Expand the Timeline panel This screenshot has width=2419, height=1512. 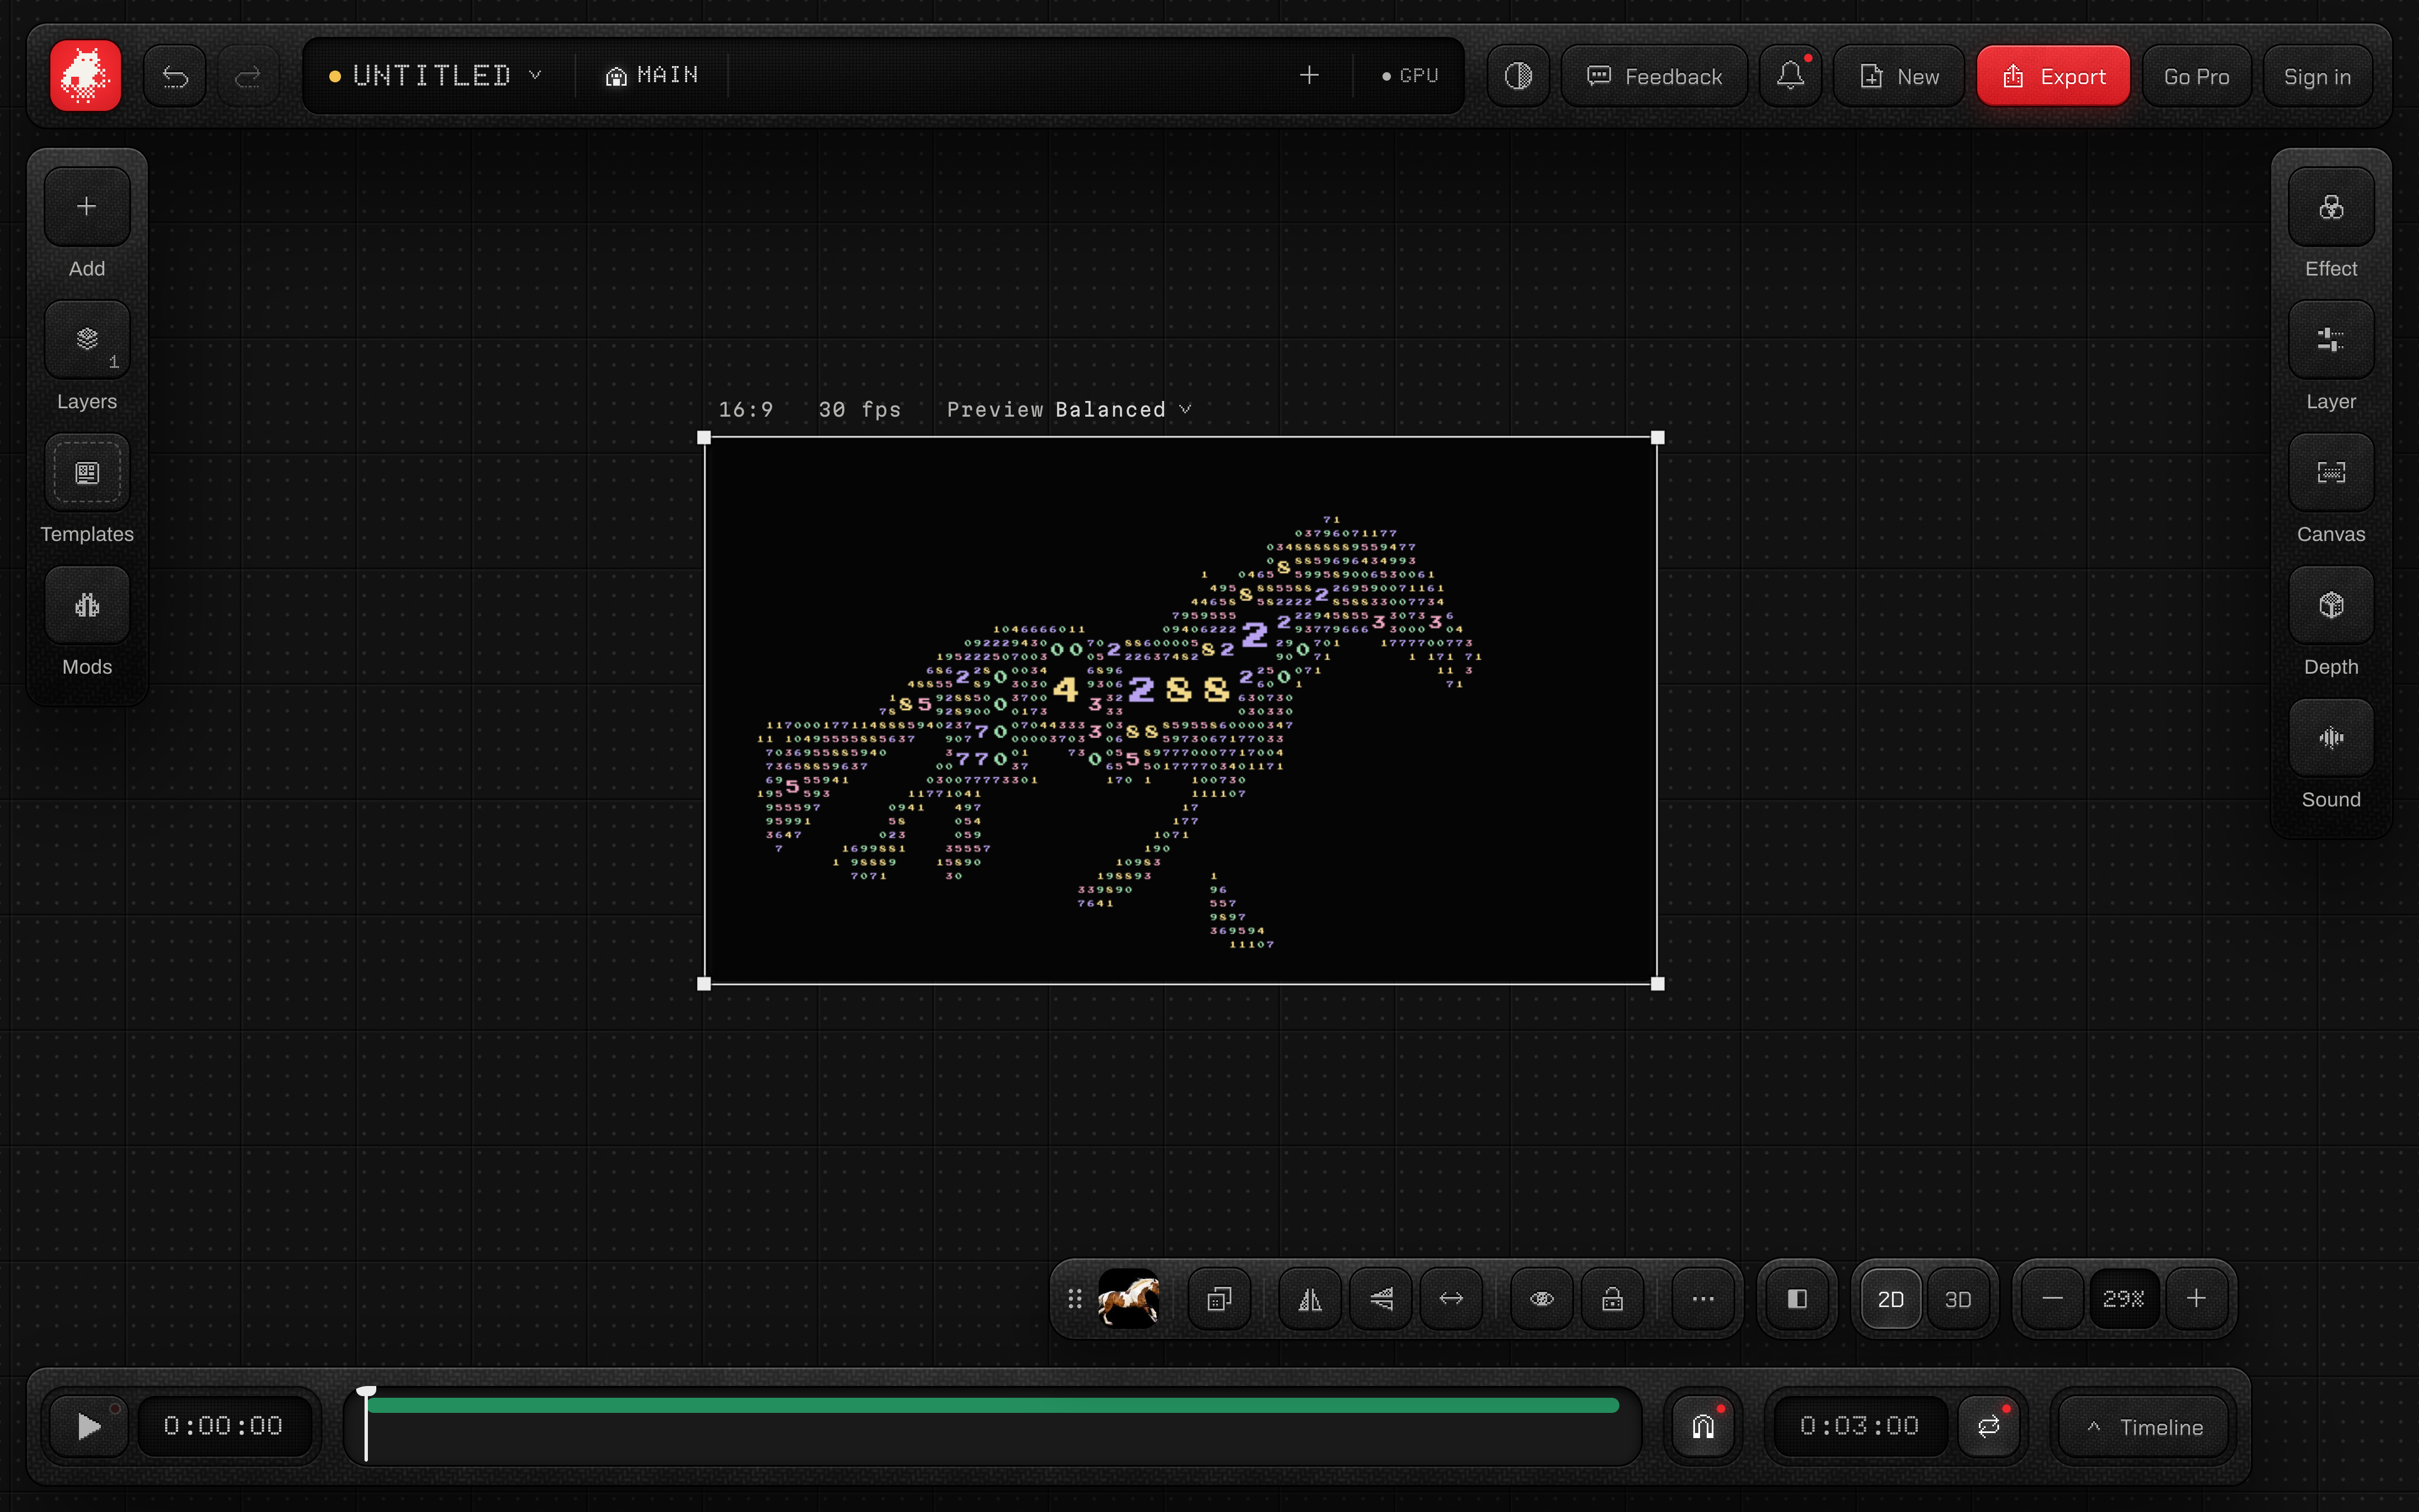tap(2145, 1428)
